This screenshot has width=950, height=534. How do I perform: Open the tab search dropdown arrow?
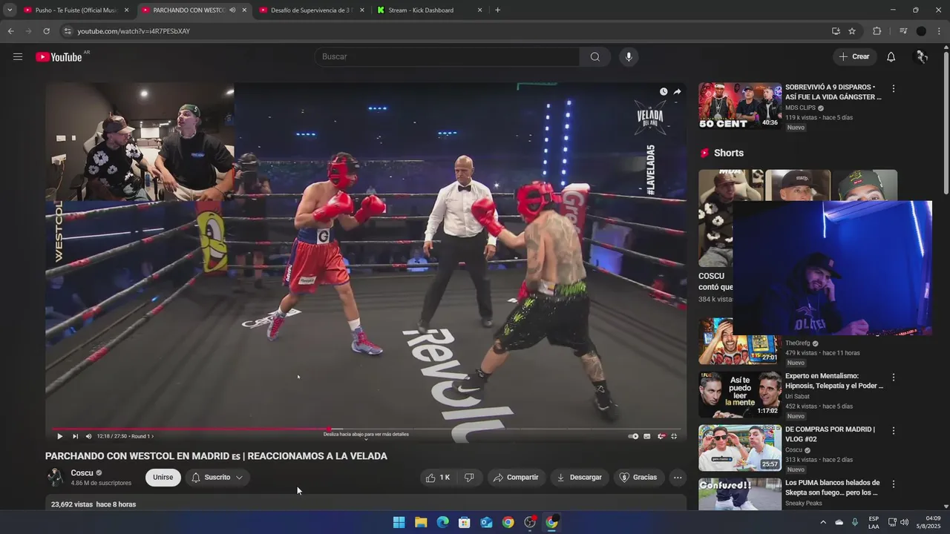click(x=9, y=10)
